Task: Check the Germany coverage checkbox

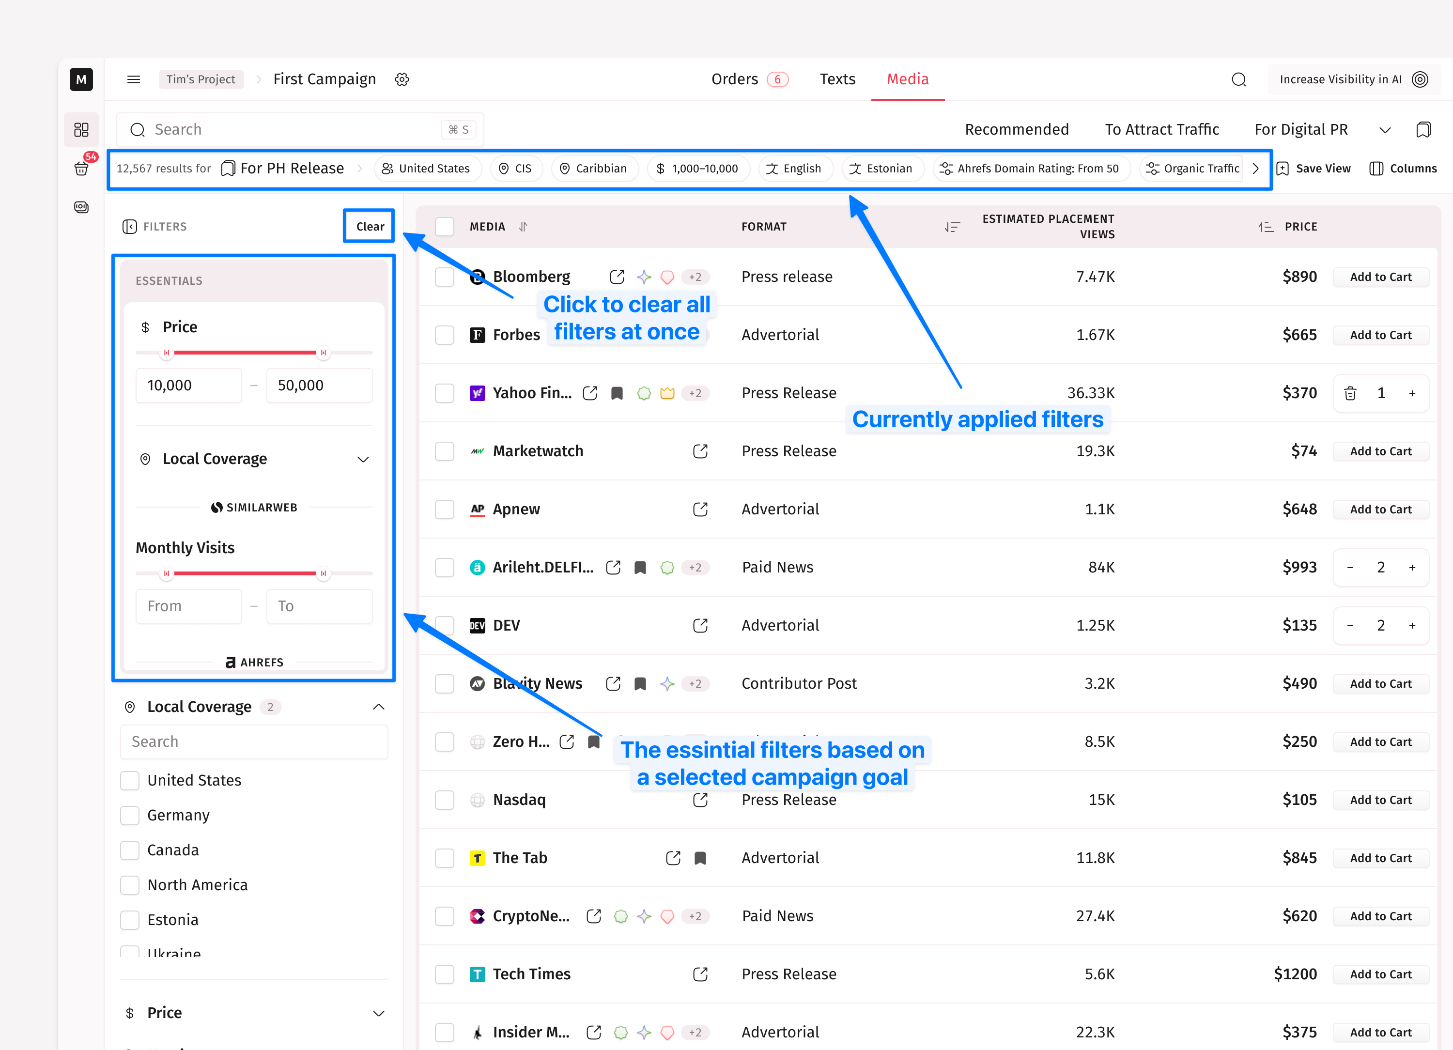Action: click(130, 816)
